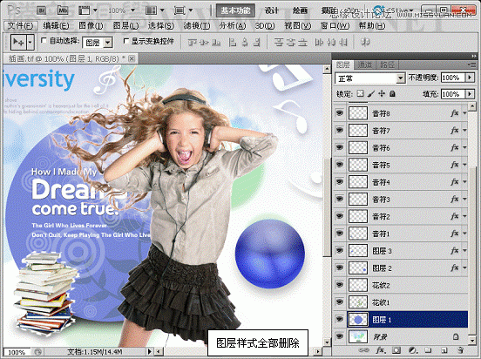The width and height of the screenshot is (481, 359).
Task: Hide the 音符1 layer
Action: click(x=339, y=234)
